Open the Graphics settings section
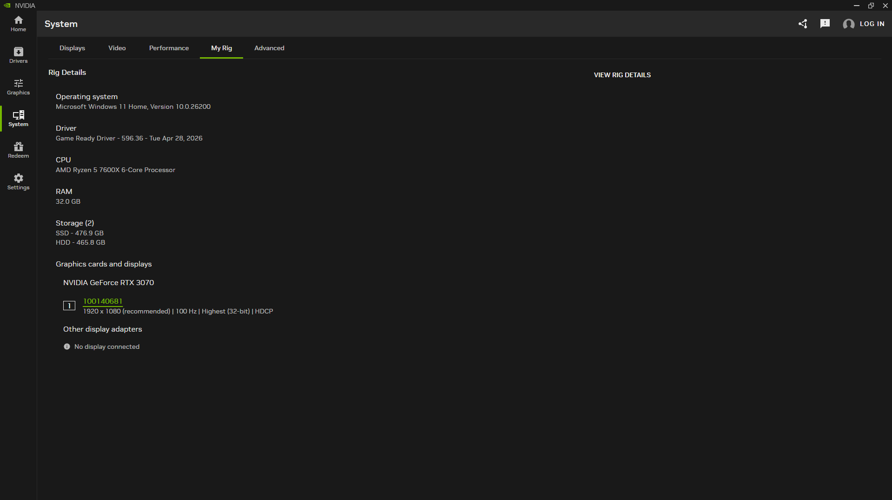Viewport: 892px width, 500px height. (x=18, y=87)
